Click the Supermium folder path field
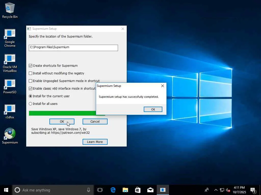 click(x=73, y=48)
